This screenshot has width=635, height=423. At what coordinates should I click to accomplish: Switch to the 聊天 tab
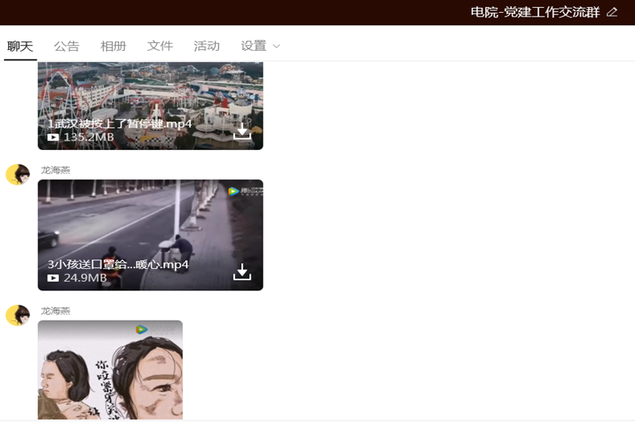(21, 46)
